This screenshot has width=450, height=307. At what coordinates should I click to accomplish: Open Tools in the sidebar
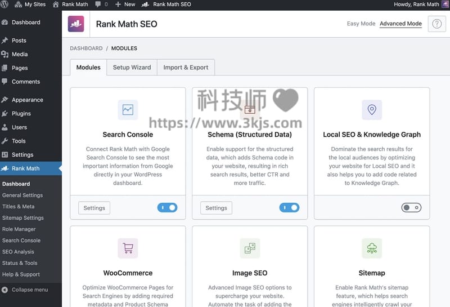pyautogui.click(x=31, y=141)
